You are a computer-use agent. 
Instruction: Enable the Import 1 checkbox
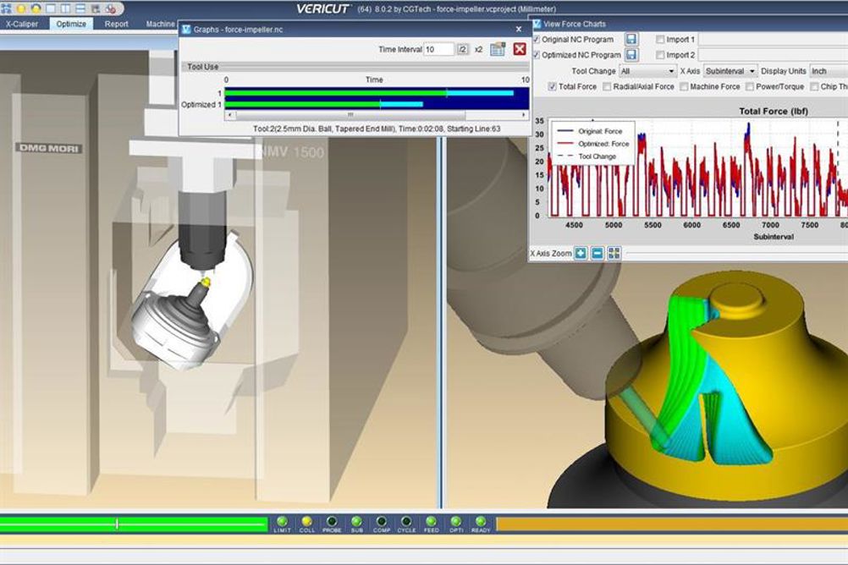(x=660, y=40)
